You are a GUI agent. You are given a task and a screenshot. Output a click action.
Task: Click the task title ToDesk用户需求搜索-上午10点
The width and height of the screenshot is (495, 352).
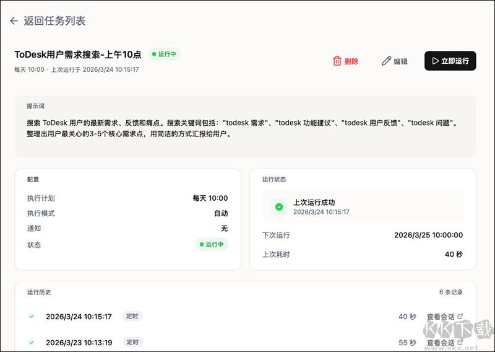point(78,55)
